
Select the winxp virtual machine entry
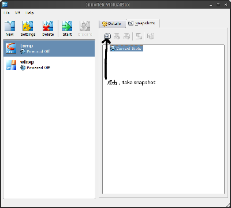point(49,65)
